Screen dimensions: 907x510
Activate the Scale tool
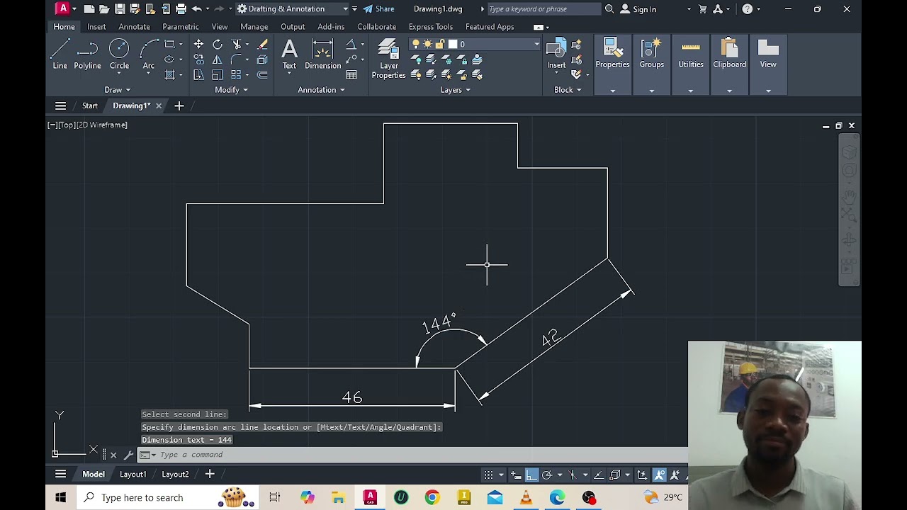coord(218,74)
